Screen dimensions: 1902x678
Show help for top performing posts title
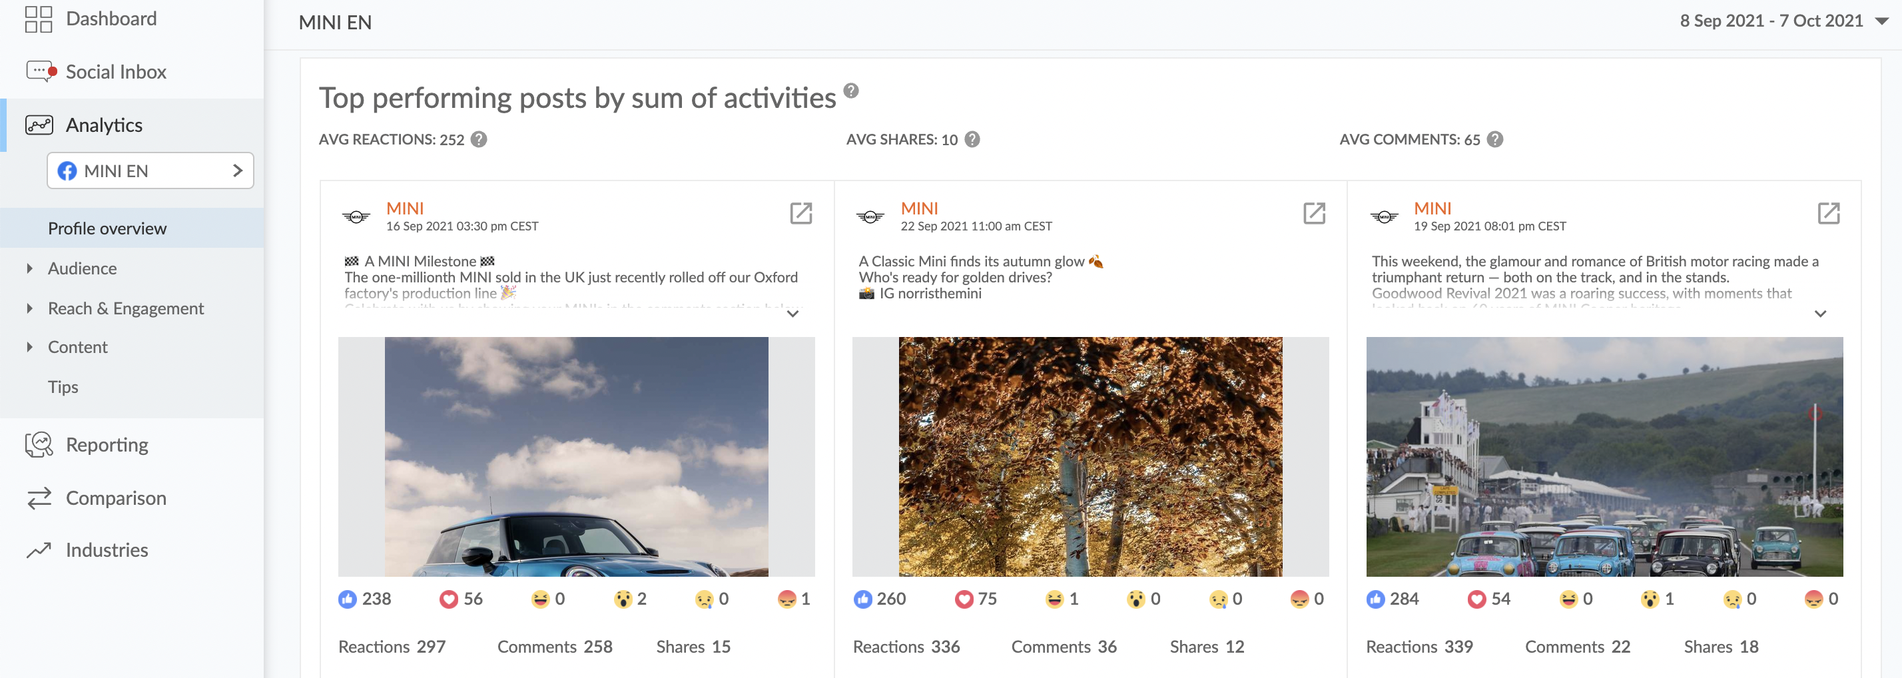coord(851,91)
